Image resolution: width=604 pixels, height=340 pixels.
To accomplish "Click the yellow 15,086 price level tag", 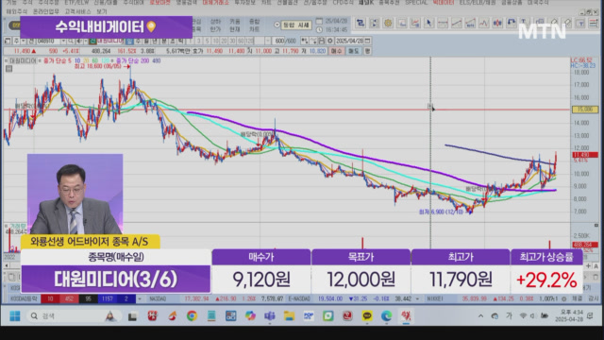I will pos(585,110).
